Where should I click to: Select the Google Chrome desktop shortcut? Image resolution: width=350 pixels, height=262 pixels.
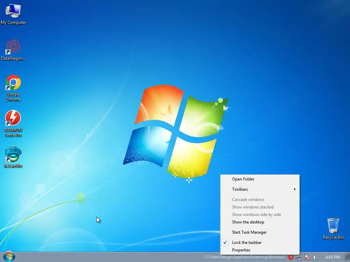(13, 88)
